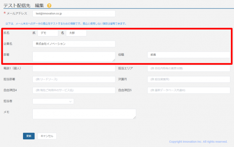Grab the resize handle of メモ text area

(135, 118)
